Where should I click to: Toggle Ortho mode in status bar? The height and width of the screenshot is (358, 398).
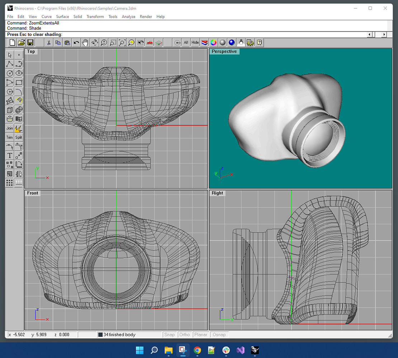[x=185, y=335]
